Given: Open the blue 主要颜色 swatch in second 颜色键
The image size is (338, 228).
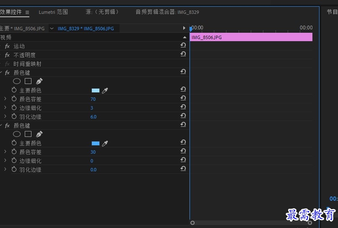Looking at the screenshot, I should (96, 143).
